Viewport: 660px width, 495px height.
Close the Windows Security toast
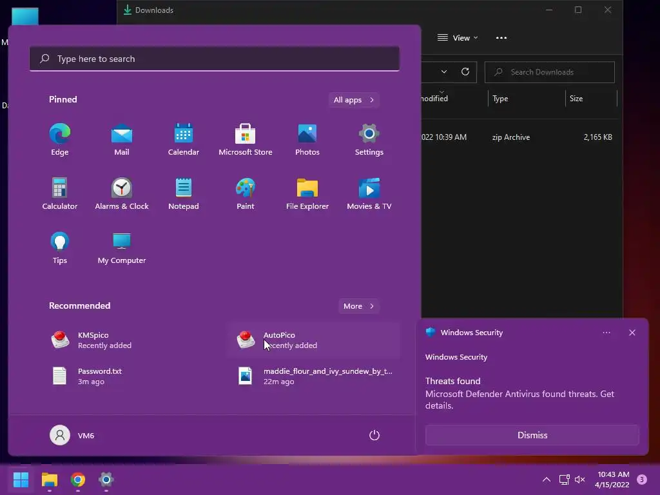tap(632, 333)
